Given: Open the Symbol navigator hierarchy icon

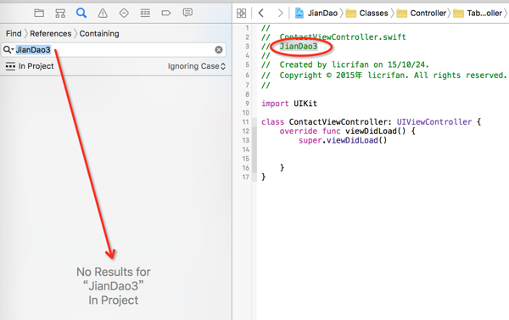Looking at the screenshot, I should [x=60, y=13].
